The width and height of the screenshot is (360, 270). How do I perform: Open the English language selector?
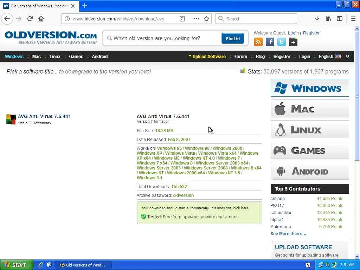(330, 57)
